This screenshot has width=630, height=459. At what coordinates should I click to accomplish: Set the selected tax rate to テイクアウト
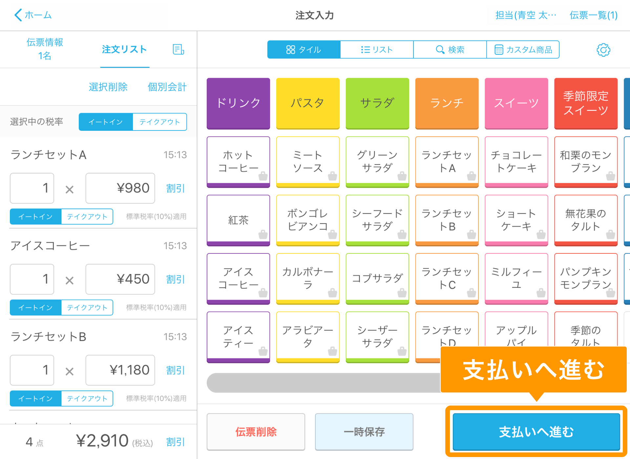pyautogui.click(x=160, y=122)
